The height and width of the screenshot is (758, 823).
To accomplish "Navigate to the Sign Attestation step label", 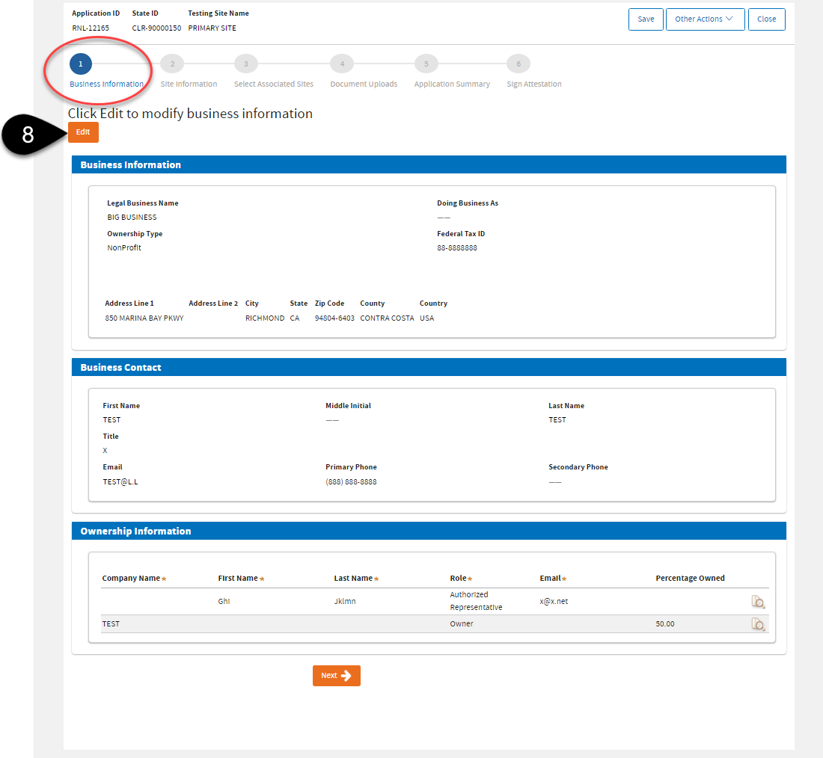I will pos(533,84).
